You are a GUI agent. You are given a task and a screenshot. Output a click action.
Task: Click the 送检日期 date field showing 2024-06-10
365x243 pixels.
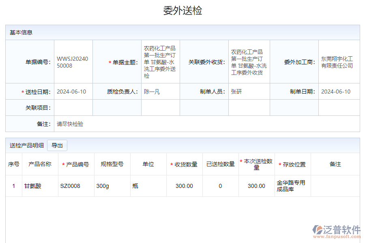coord(72,92)
